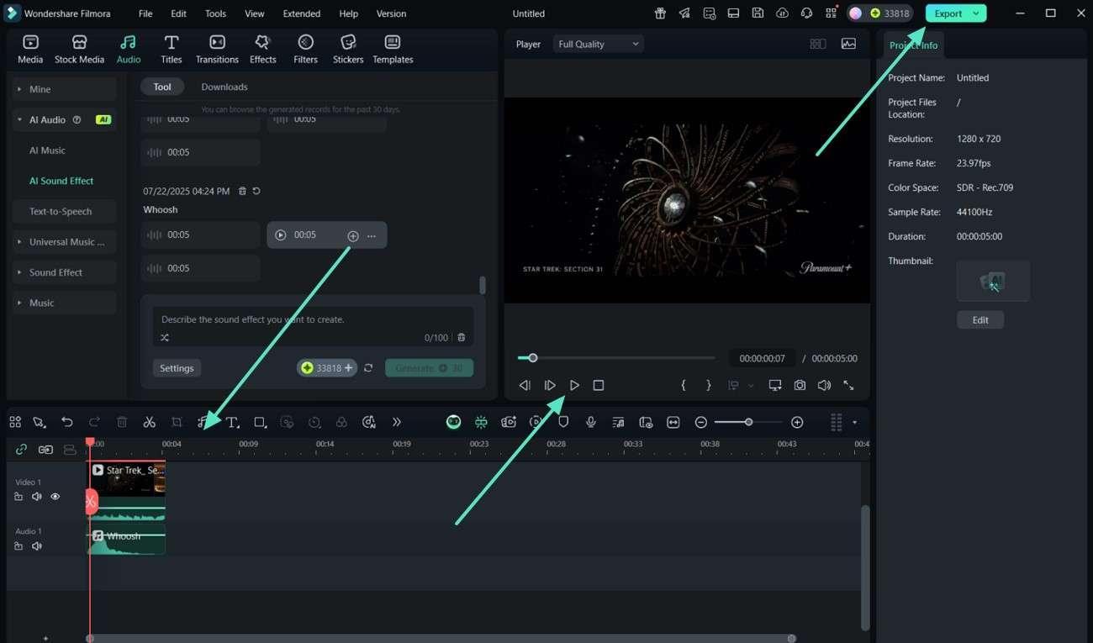Click the scope waveform icon in the player

[x=848, y=44]
